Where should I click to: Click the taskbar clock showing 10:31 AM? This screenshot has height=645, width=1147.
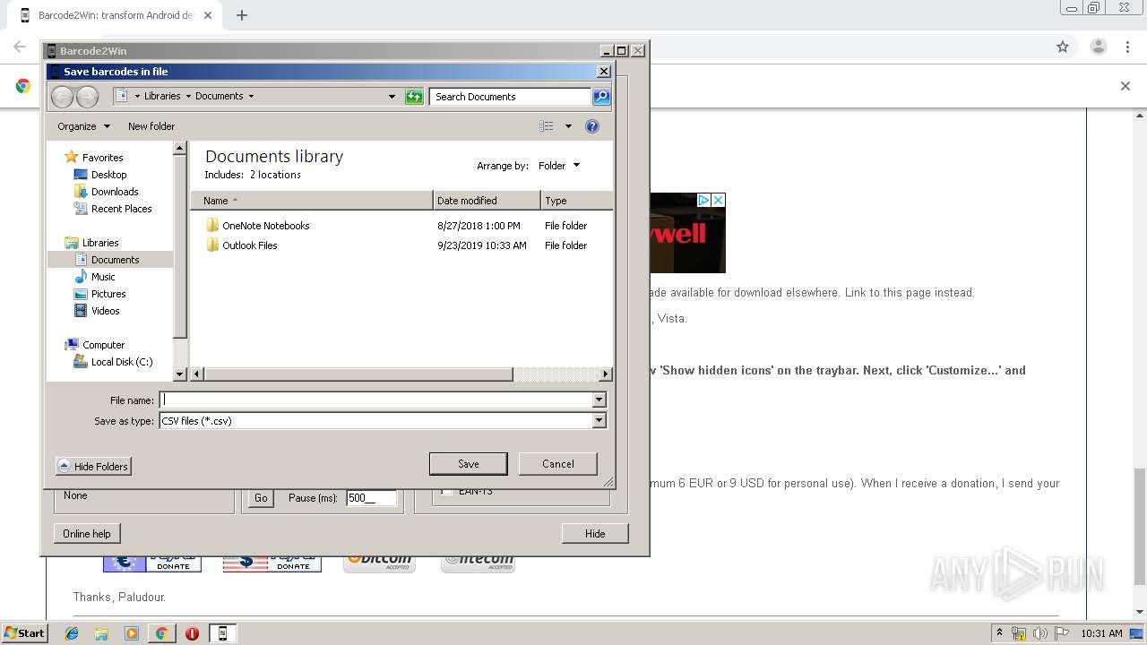click(1101, 633)
